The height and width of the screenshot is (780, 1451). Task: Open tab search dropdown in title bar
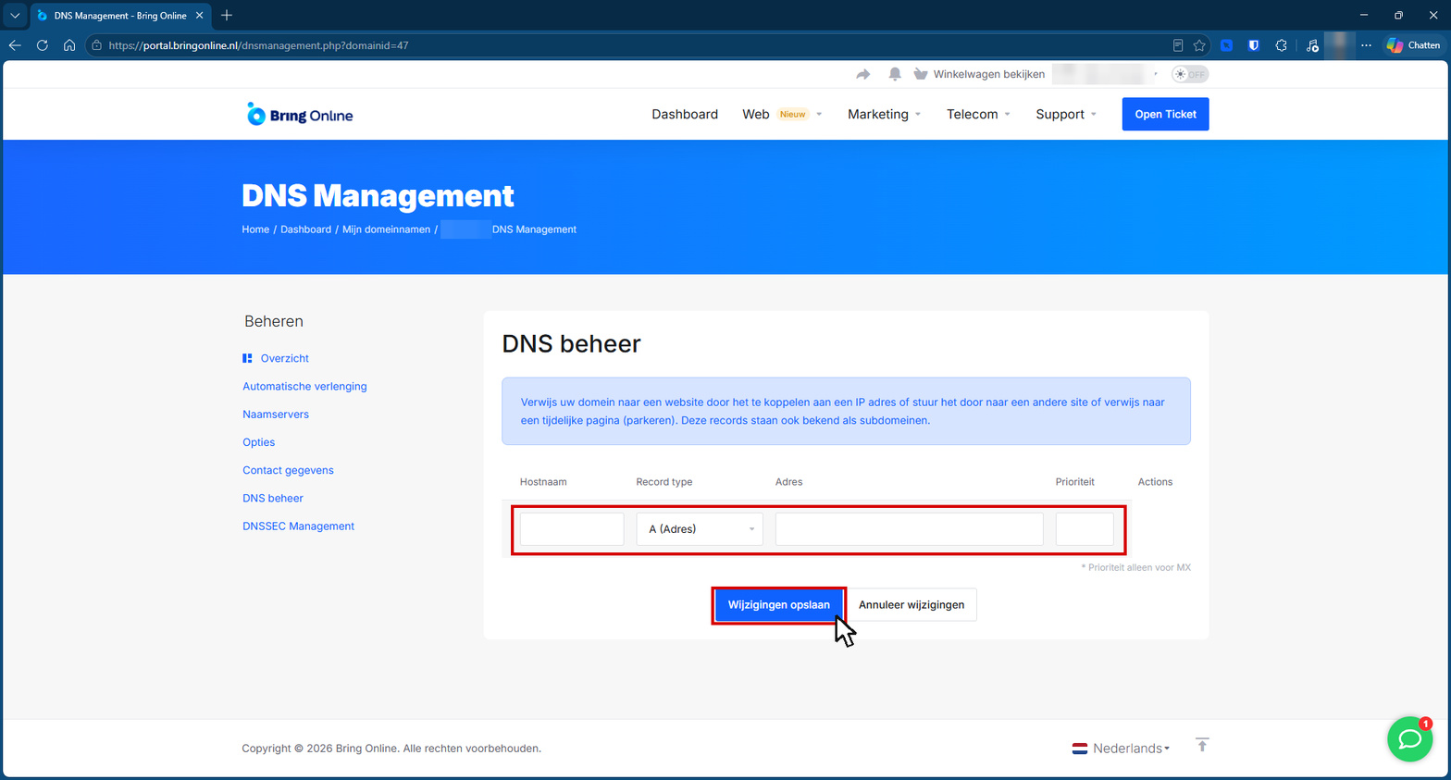click(15, 16)
